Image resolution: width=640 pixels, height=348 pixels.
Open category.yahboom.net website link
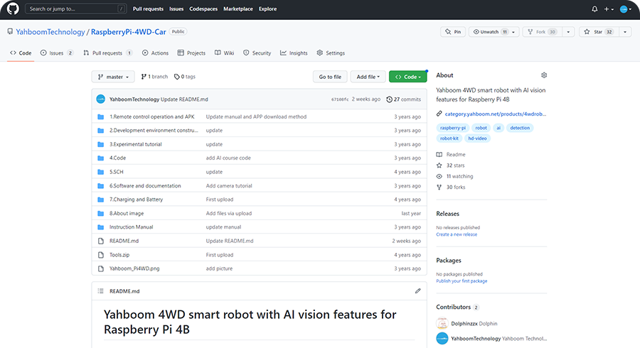(x=495, y=114)
